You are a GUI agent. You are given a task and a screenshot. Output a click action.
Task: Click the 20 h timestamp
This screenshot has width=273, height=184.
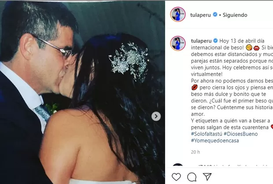coord(196,152)
